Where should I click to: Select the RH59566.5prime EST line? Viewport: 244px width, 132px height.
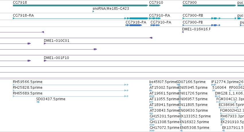tap(71, 85)
